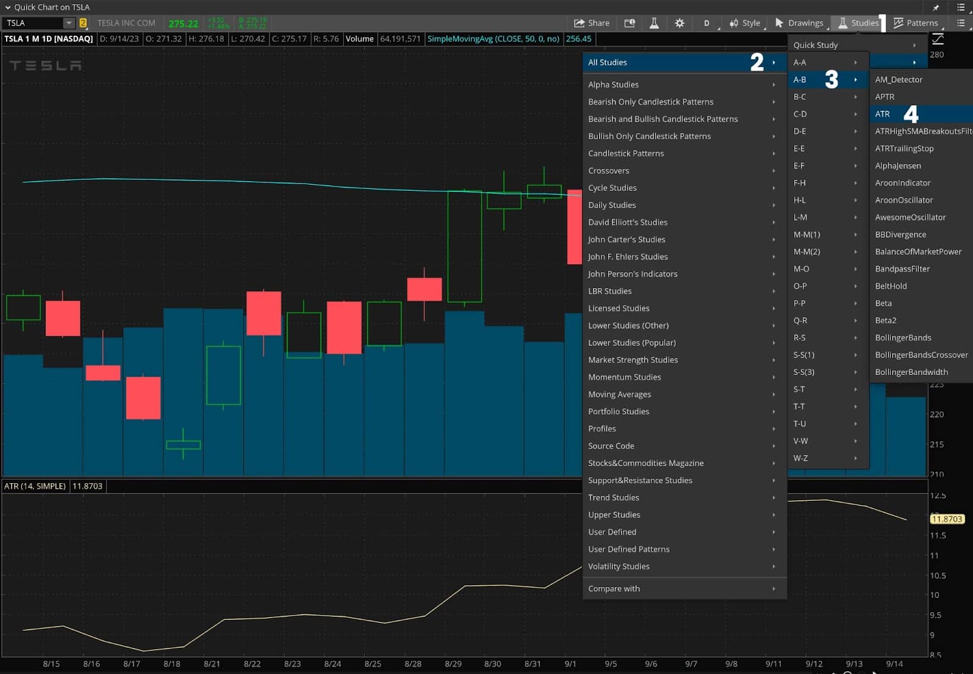Viewport: 973px width, 674px height.
Task: Open Support&Resistance Studies submenu
Action: coord(685,480)
